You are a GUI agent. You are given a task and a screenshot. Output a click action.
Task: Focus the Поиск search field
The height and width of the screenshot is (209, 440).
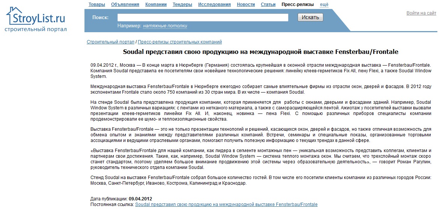pyautogui.click(x=203, y=17)
